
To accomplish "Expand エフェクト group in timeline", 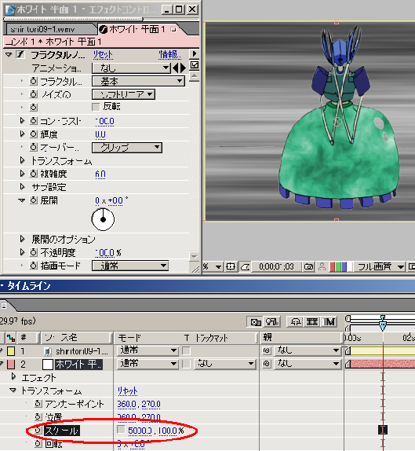I will (13, 376).
